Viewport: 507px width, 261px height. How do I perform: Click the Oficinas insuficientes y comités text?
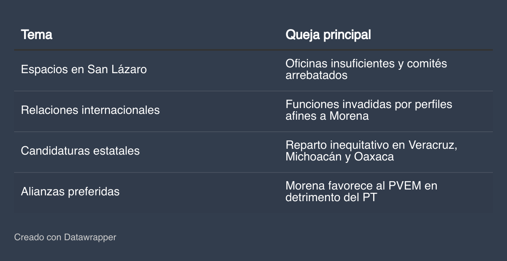(x=366, y=64)
